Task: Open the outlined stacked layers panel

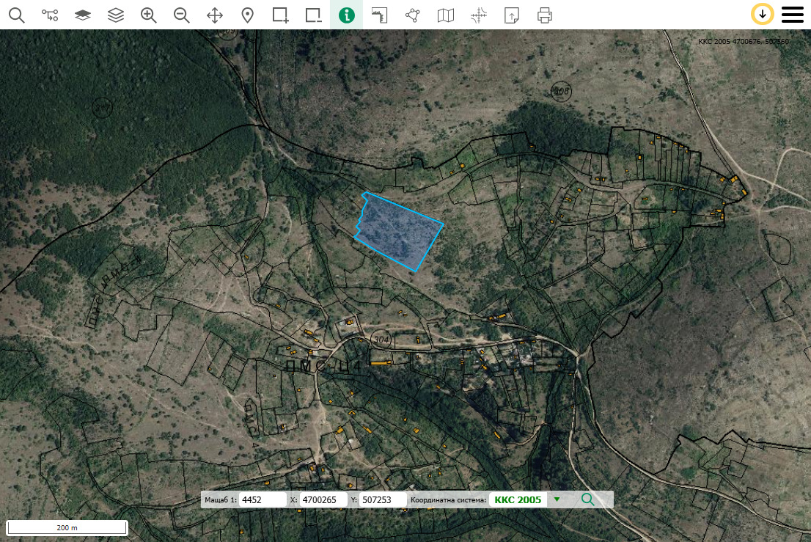Action: pos(116,15)
